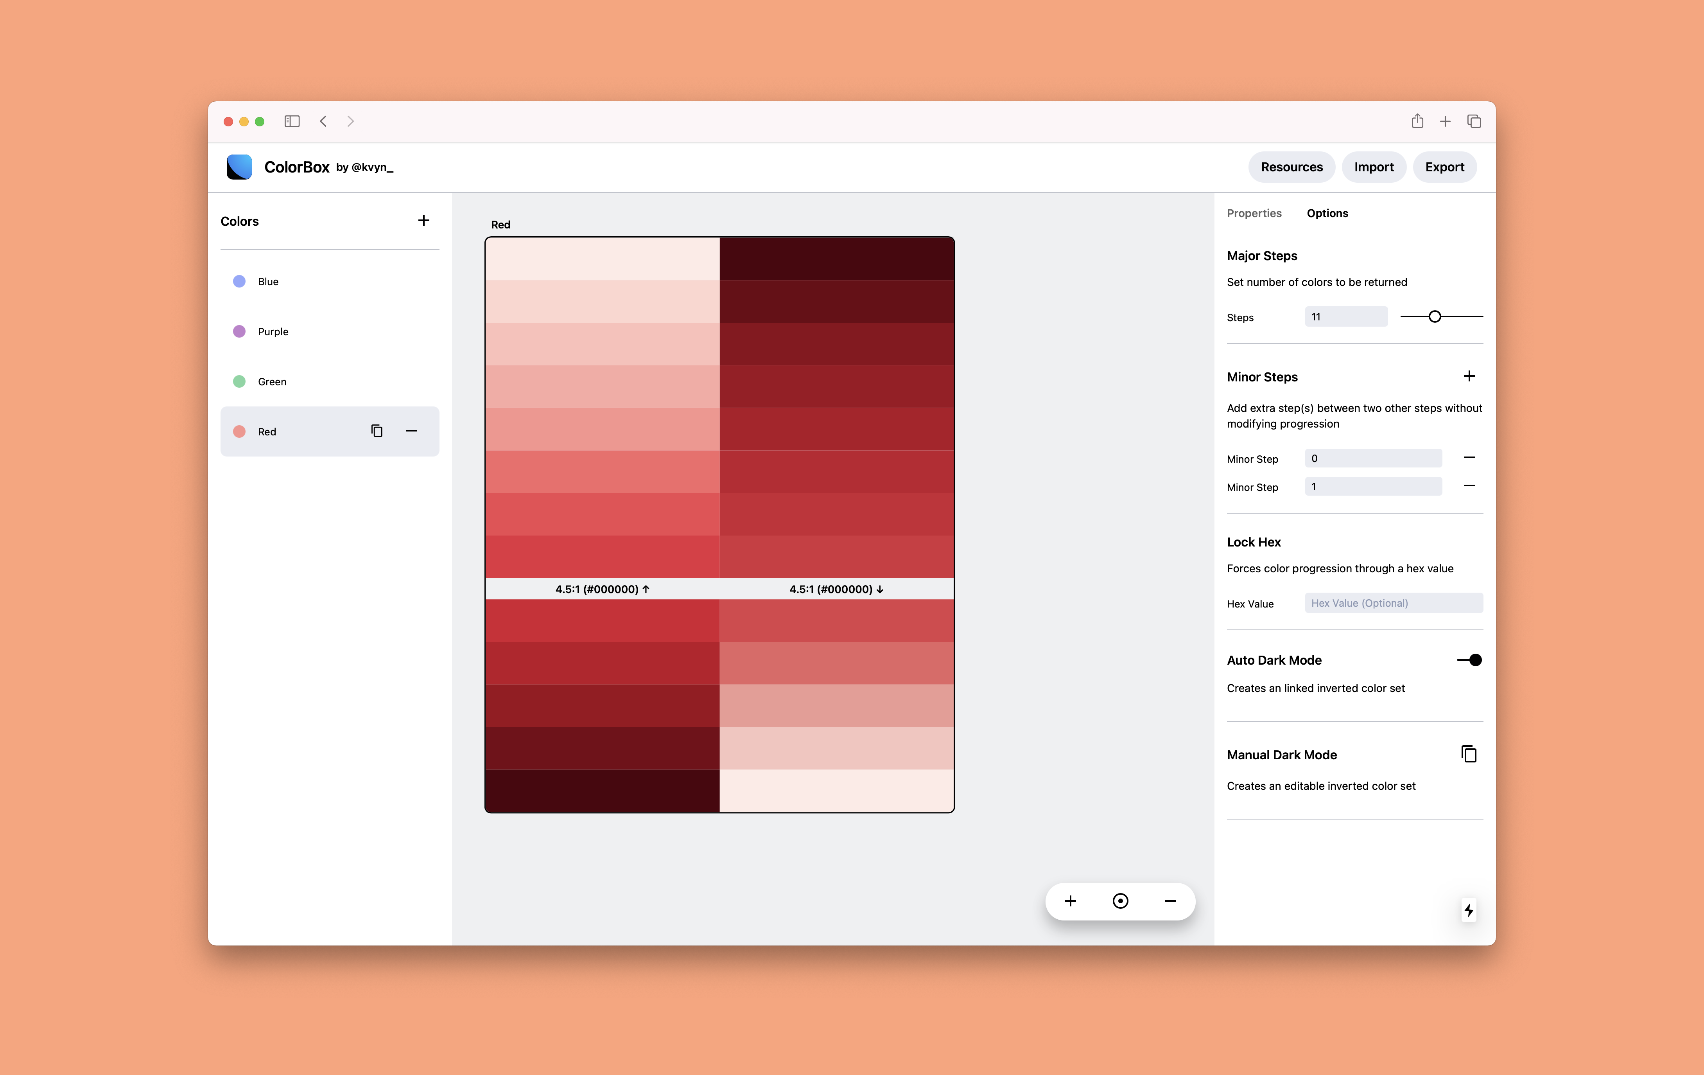The width and height of the screenshot is (1704, 1075).
Task: Select the Options tab
Action: coord(1327,213)
